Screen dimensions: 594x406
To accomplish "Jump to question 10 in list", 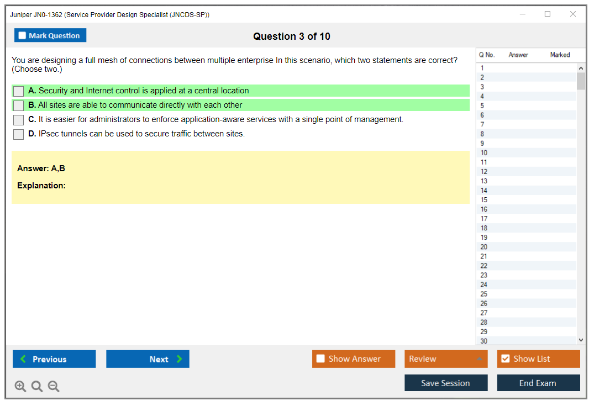I will (484, 153).
